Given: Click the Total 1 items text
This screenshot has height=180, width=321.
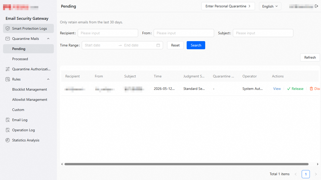Looking at the screenshot, I should pos(280,174).
